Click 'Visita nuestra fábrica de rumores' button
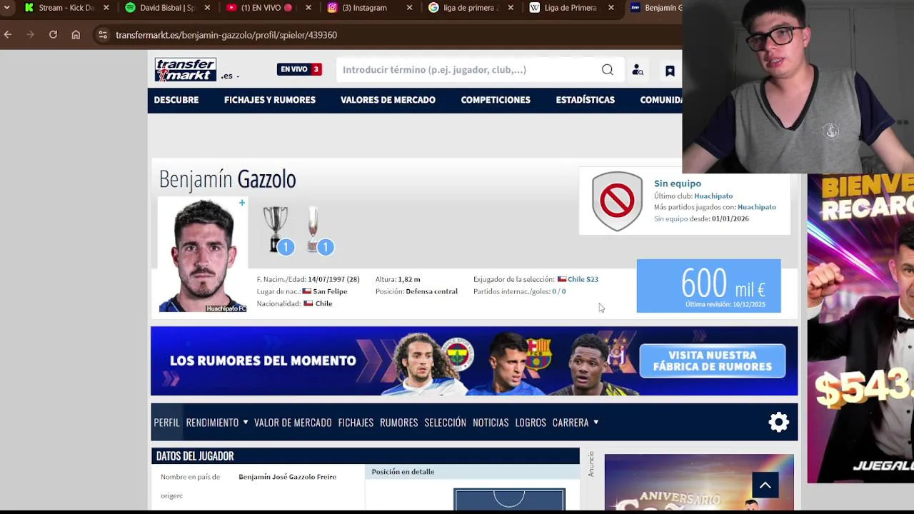This screenshot has width=914, height=514. pos(713,361)
